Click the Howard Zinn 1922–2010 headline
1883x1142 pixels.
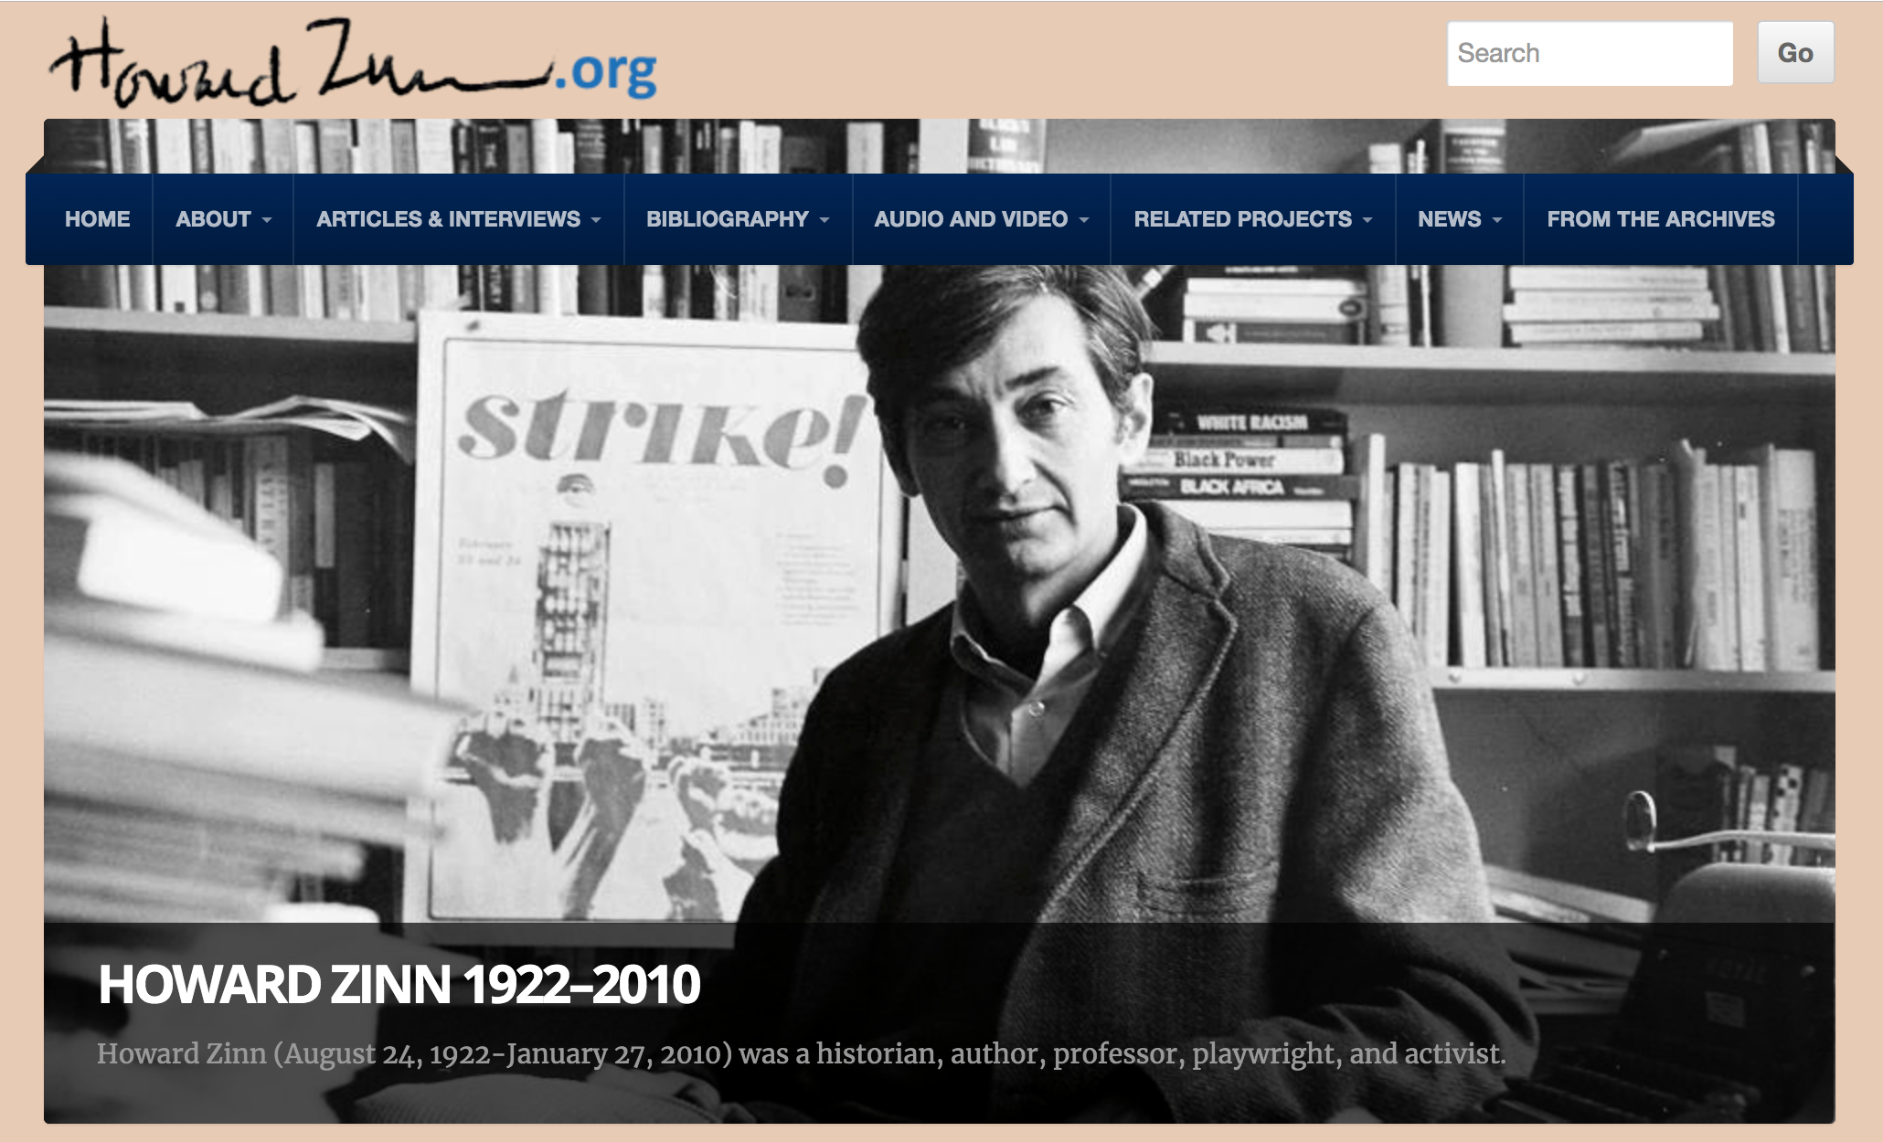pos(399,985)
